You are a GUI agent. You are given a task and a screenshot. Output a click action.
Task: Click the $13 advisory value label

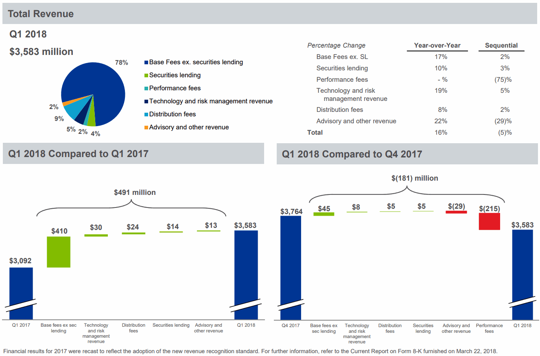click(211, 225)
